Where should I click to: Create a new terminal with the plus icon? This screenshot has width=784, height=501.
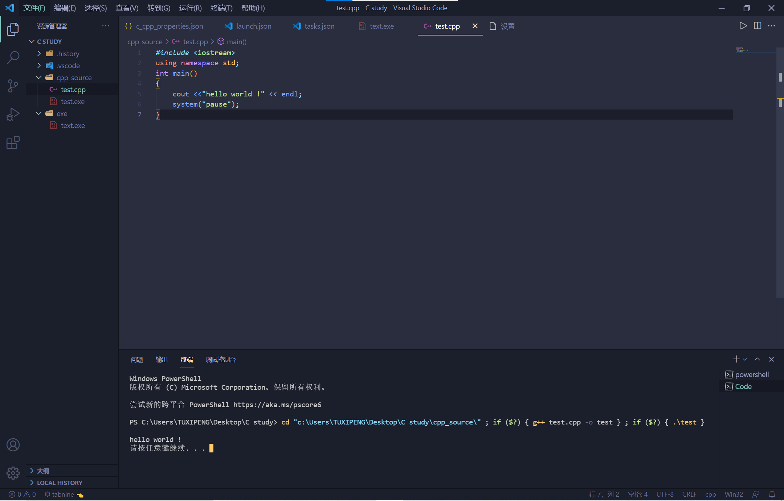(736, 359)
